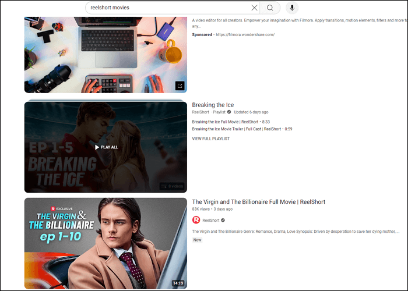Open the ReelShort channel avatar icon
Image resolution: width=408 pixels, height=291 pixels.
(x=196, y=220)
